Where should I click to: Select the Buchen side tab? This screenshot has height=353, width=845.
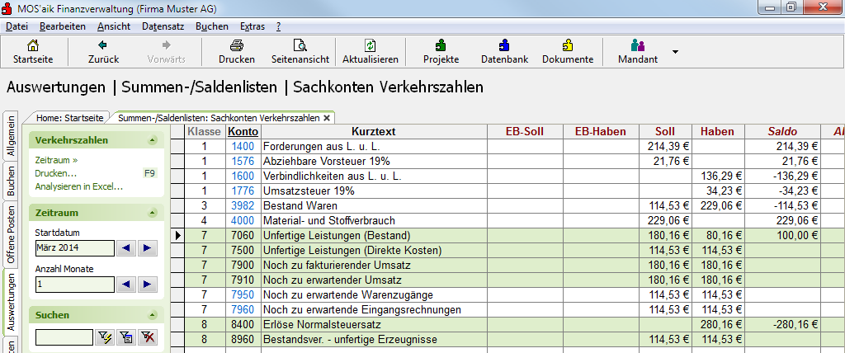[11, 181]
